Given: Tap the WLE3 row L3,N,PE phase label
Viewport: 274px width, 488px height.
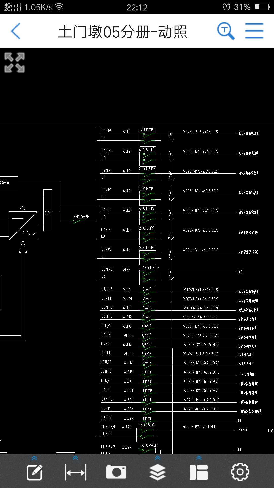Looking at the screenshot, I should click(107, 170).
